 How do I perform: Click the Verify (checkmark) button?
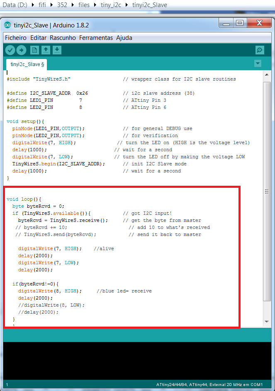[10, 50]
